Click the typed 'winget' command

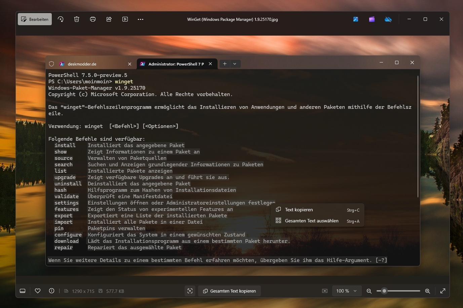pyautogui.click(x=124, y=82)
